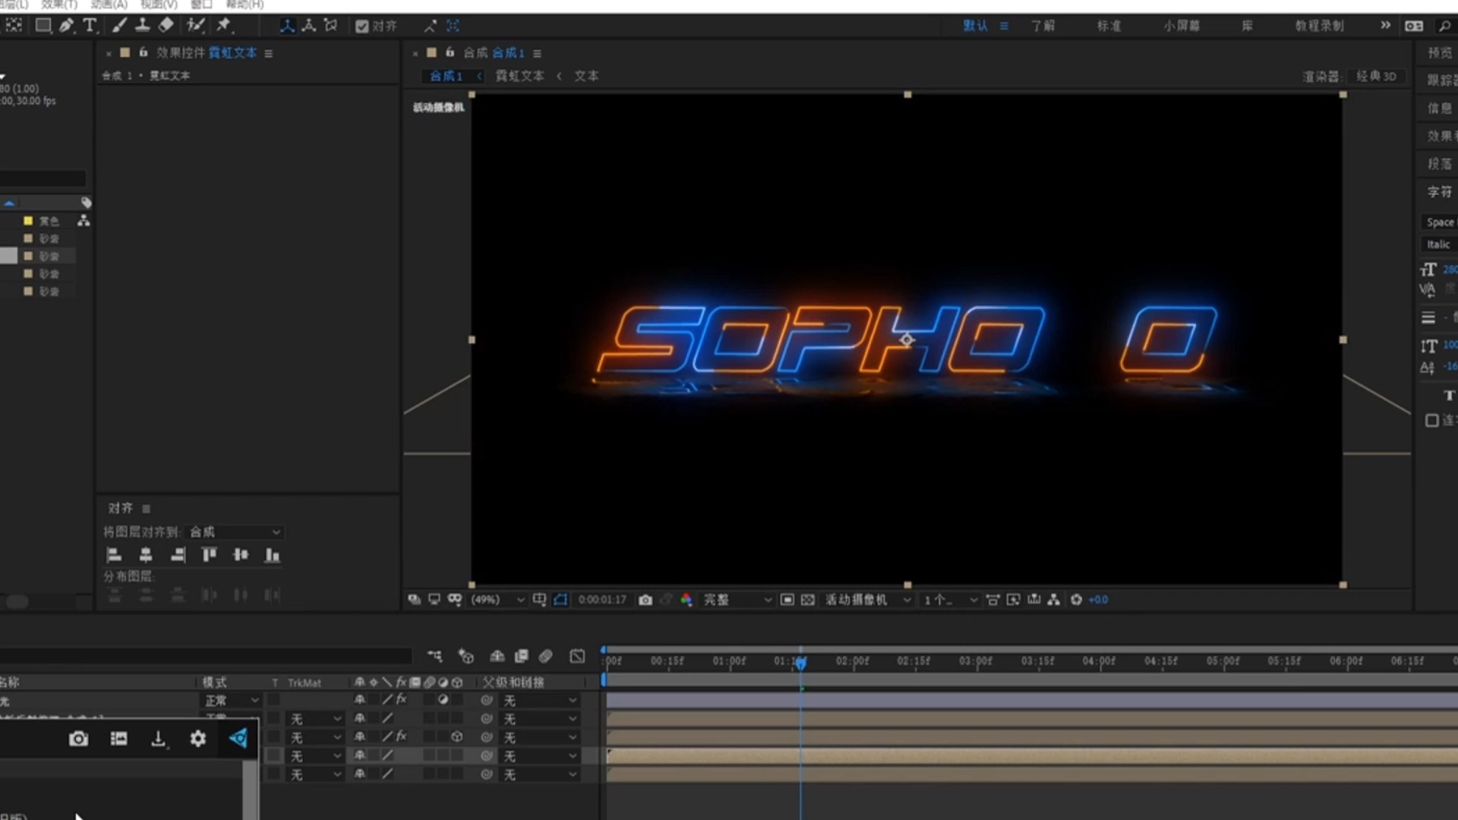Screen dimensions: 1458x820
Task: Click the draft 3D timeline icon
Action: coord(465,656)
